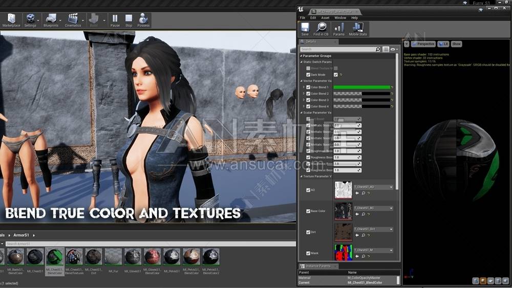This screenshot has height=288, width=512.
Task: Click the Show viewport button
Action: pyautogui.click(x=457, y=43)
